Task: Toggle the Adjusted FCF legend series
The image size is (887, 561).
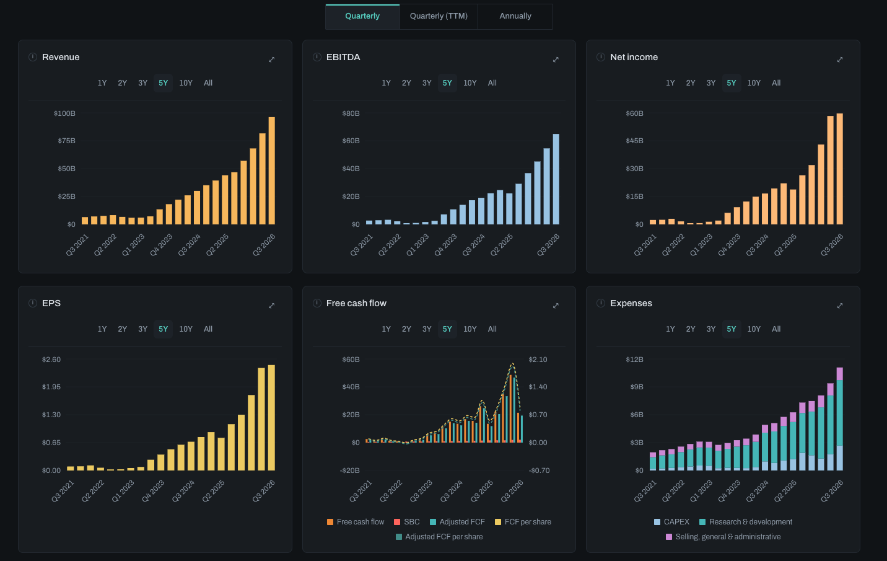Action: pos(457,522)
